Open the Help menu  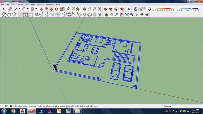point(58,5)
